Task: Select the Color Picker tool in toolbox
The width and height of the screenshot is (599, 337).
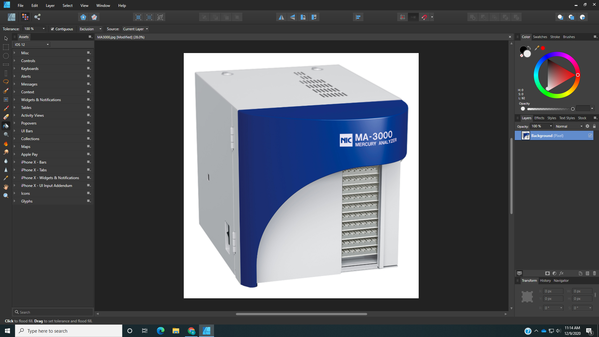Action: tap(6, 178)
